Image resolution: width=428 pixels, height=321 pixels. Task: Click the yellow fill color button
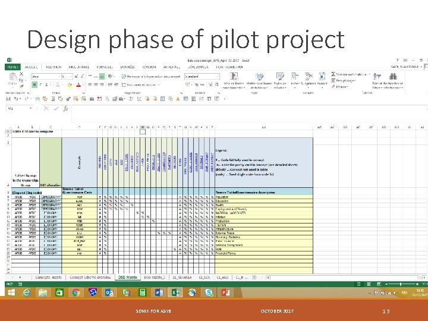point(70,85)
